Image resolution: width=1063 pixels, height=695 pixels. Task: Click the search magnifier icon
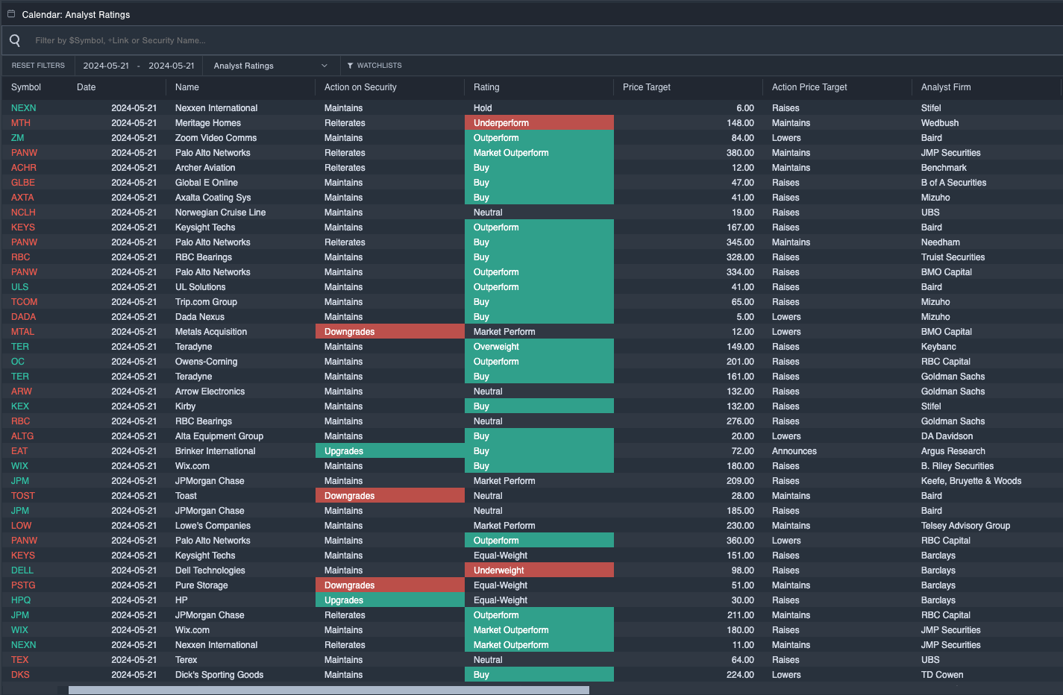tap(15, 40)
